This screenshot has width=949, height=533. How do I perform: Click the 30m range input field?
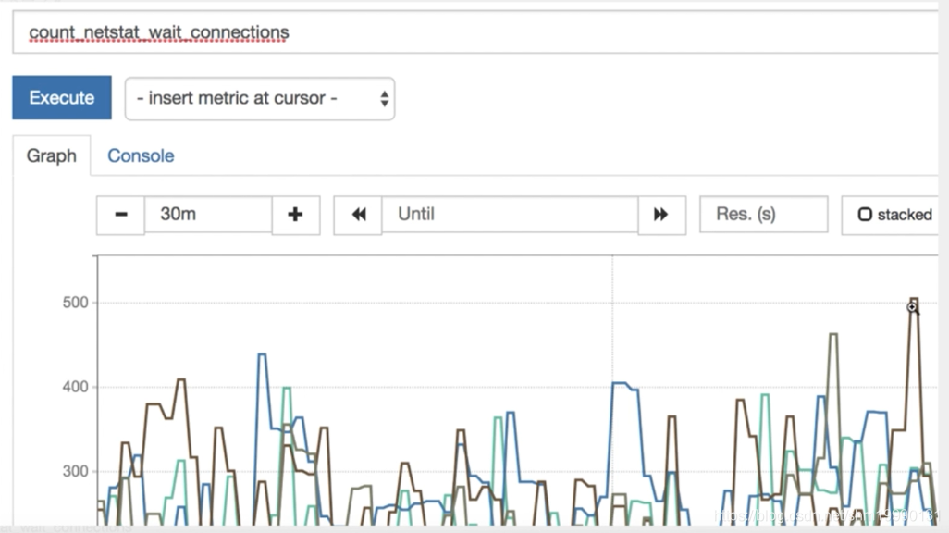(208, 215)
